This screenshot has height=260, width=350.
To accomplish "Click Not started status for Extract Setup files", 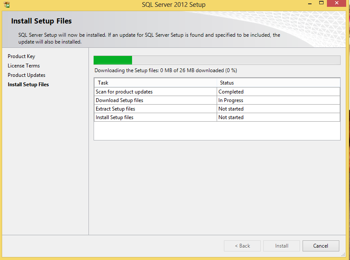I will point(278,109).
